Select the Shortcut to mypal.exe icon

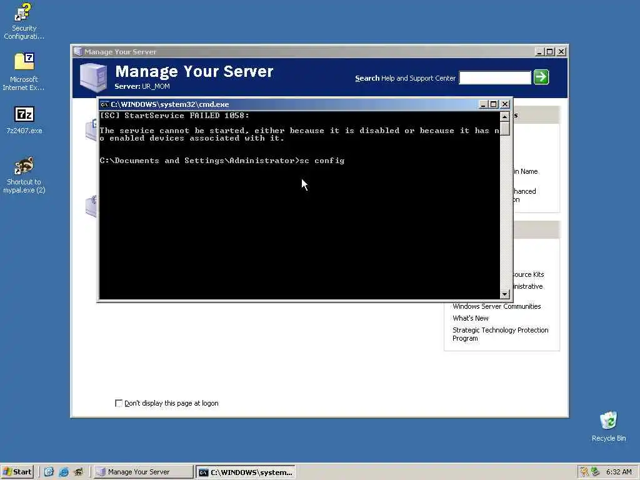click(x=24, y=175)
